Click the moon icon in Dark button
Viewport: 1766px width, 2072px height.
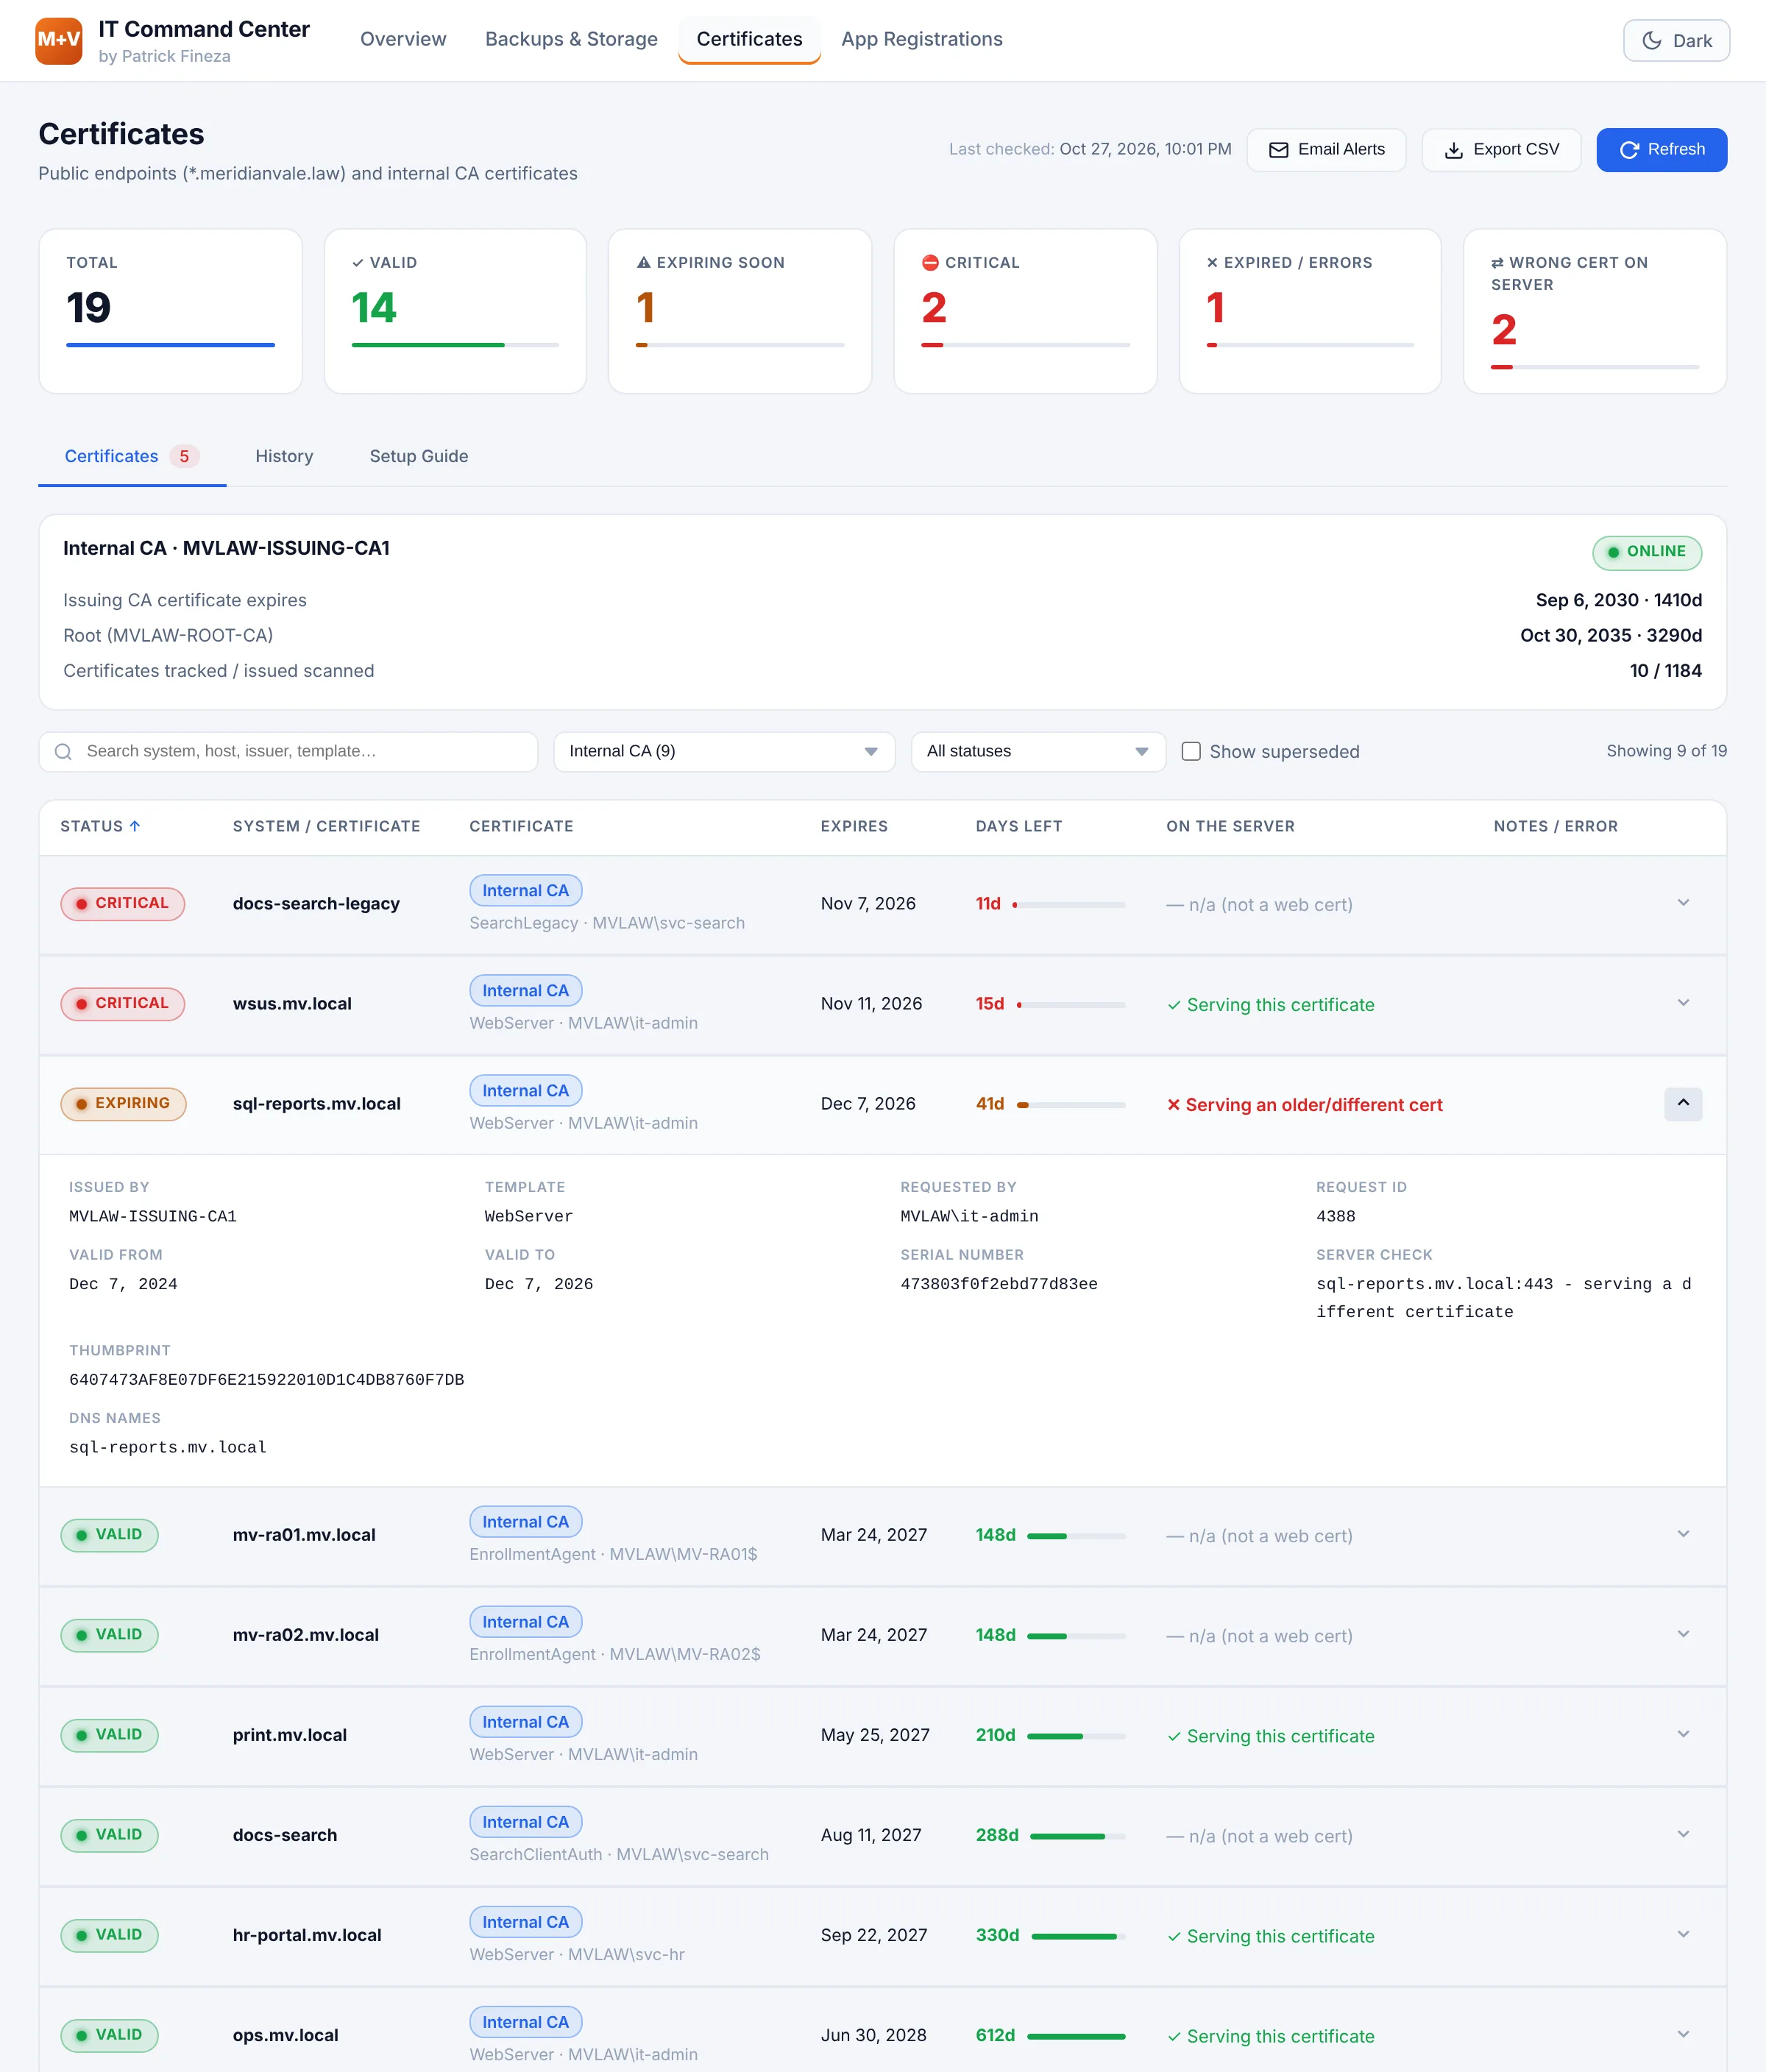point(1652,41)
